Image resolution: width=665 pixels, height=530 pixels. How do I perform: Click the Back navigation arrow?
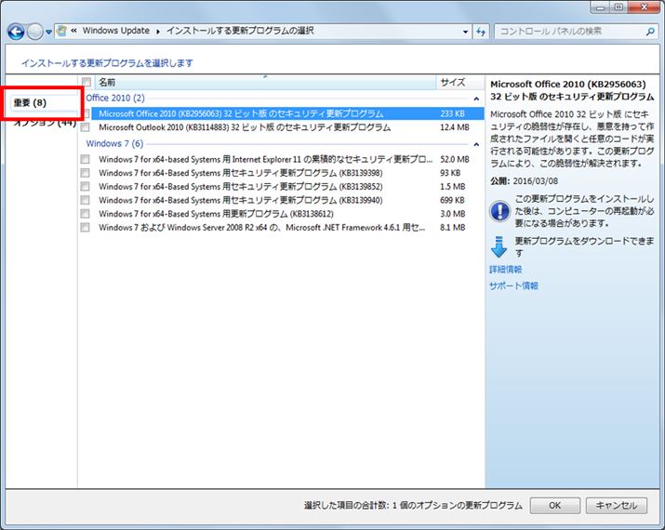click(x=16, y=32)
